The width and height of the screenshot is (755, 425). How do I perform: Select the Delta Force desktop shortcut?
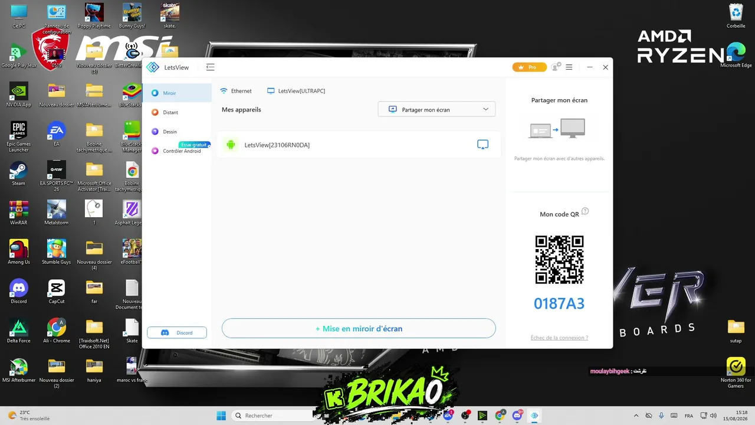(x=19, y=332)
